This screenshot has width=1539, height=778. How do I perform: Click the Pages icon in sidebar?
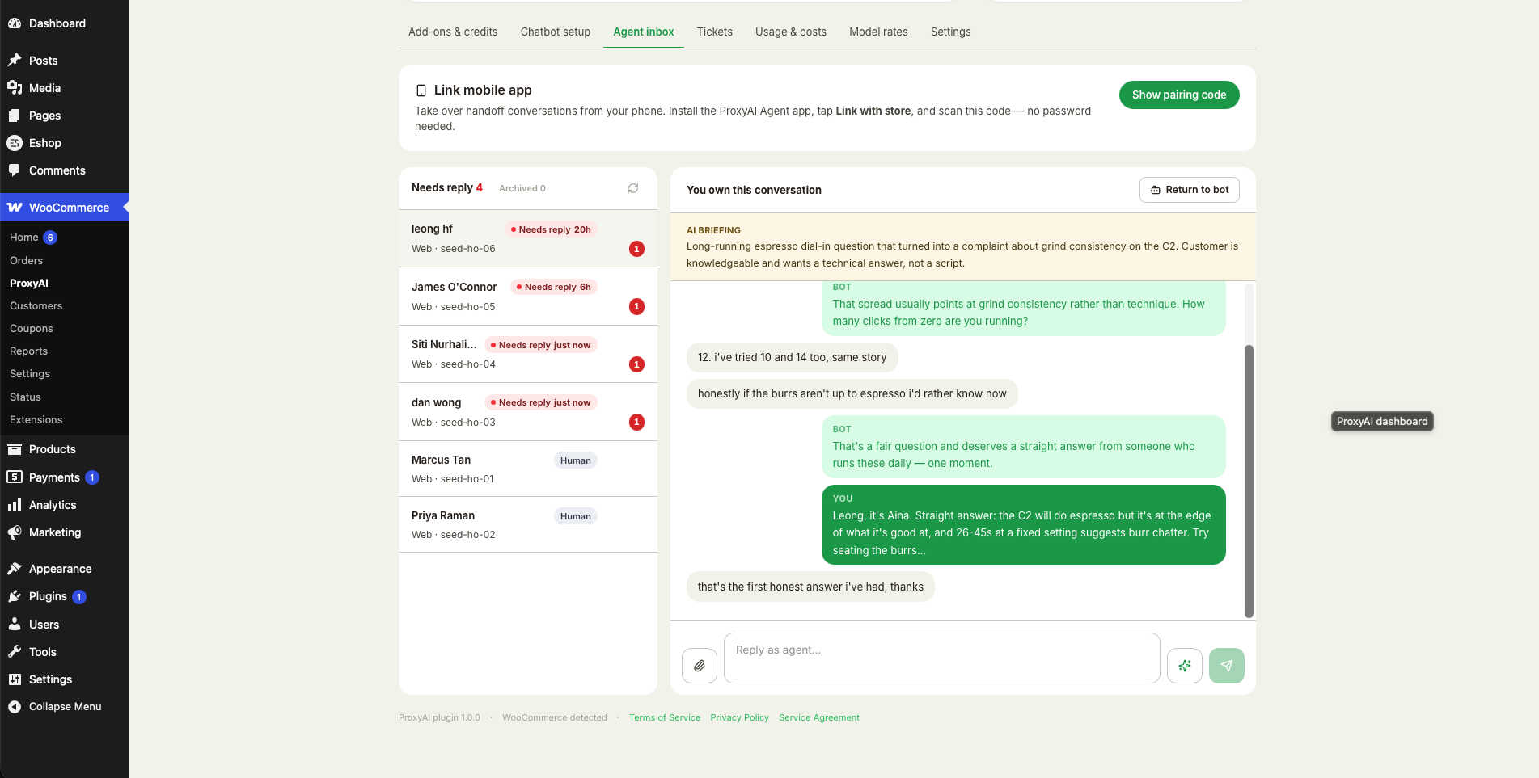(15, 116)
